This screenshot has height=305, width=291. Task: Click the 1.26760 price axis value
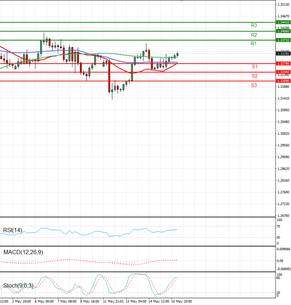point(283,216)
